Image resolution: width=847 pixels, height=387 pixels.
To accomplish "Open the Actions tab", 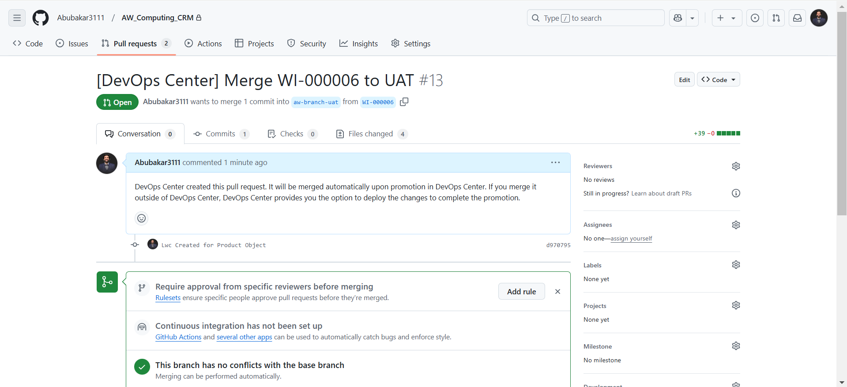I will 203,43.
